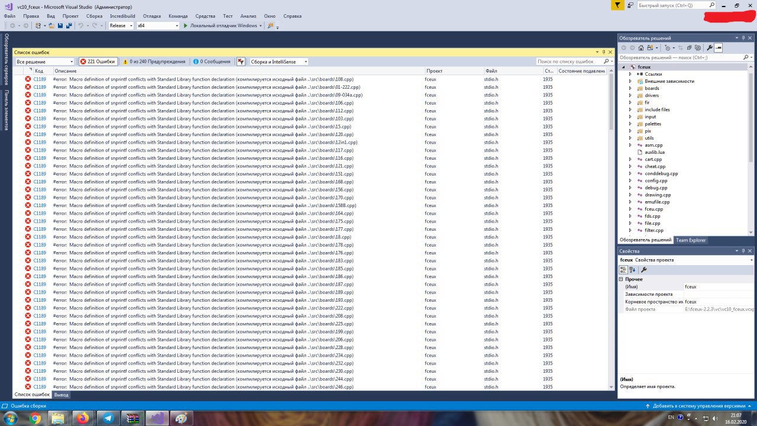Screen dimensions: 757x426
Task: Click Property Pages wrench icon in Properties panel
Action: [644, 269]
